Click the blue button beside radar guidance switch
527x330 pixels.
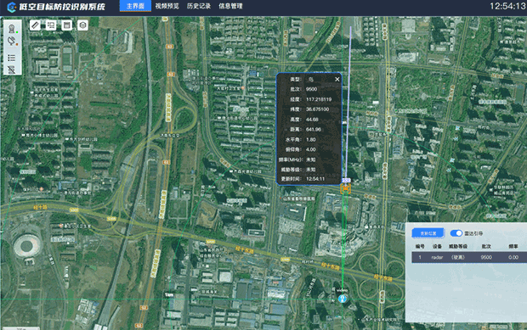pos(428,233)
